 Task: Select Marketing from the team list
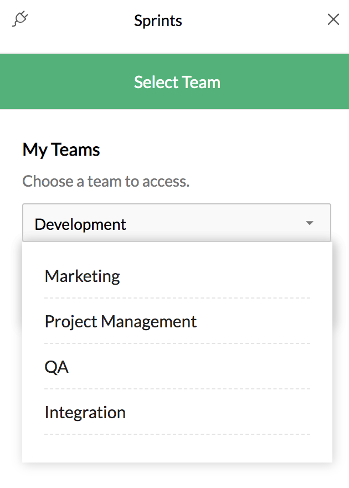pyautogui.click(x=83, y=276)
